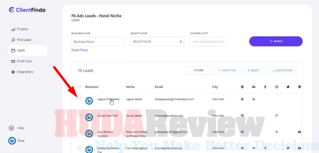
Task: Tick the Levy Electric Scooters row checkbox
Action: click(79, 131)
